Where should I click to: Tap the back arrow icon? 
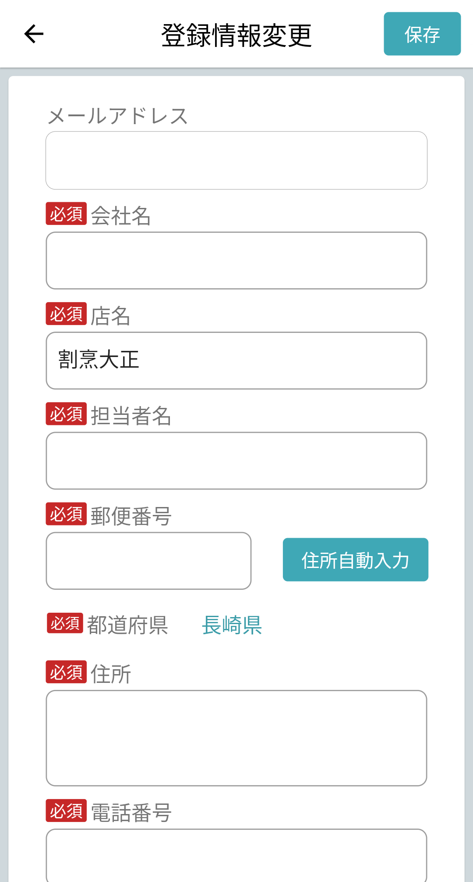[x=34, y=34]
